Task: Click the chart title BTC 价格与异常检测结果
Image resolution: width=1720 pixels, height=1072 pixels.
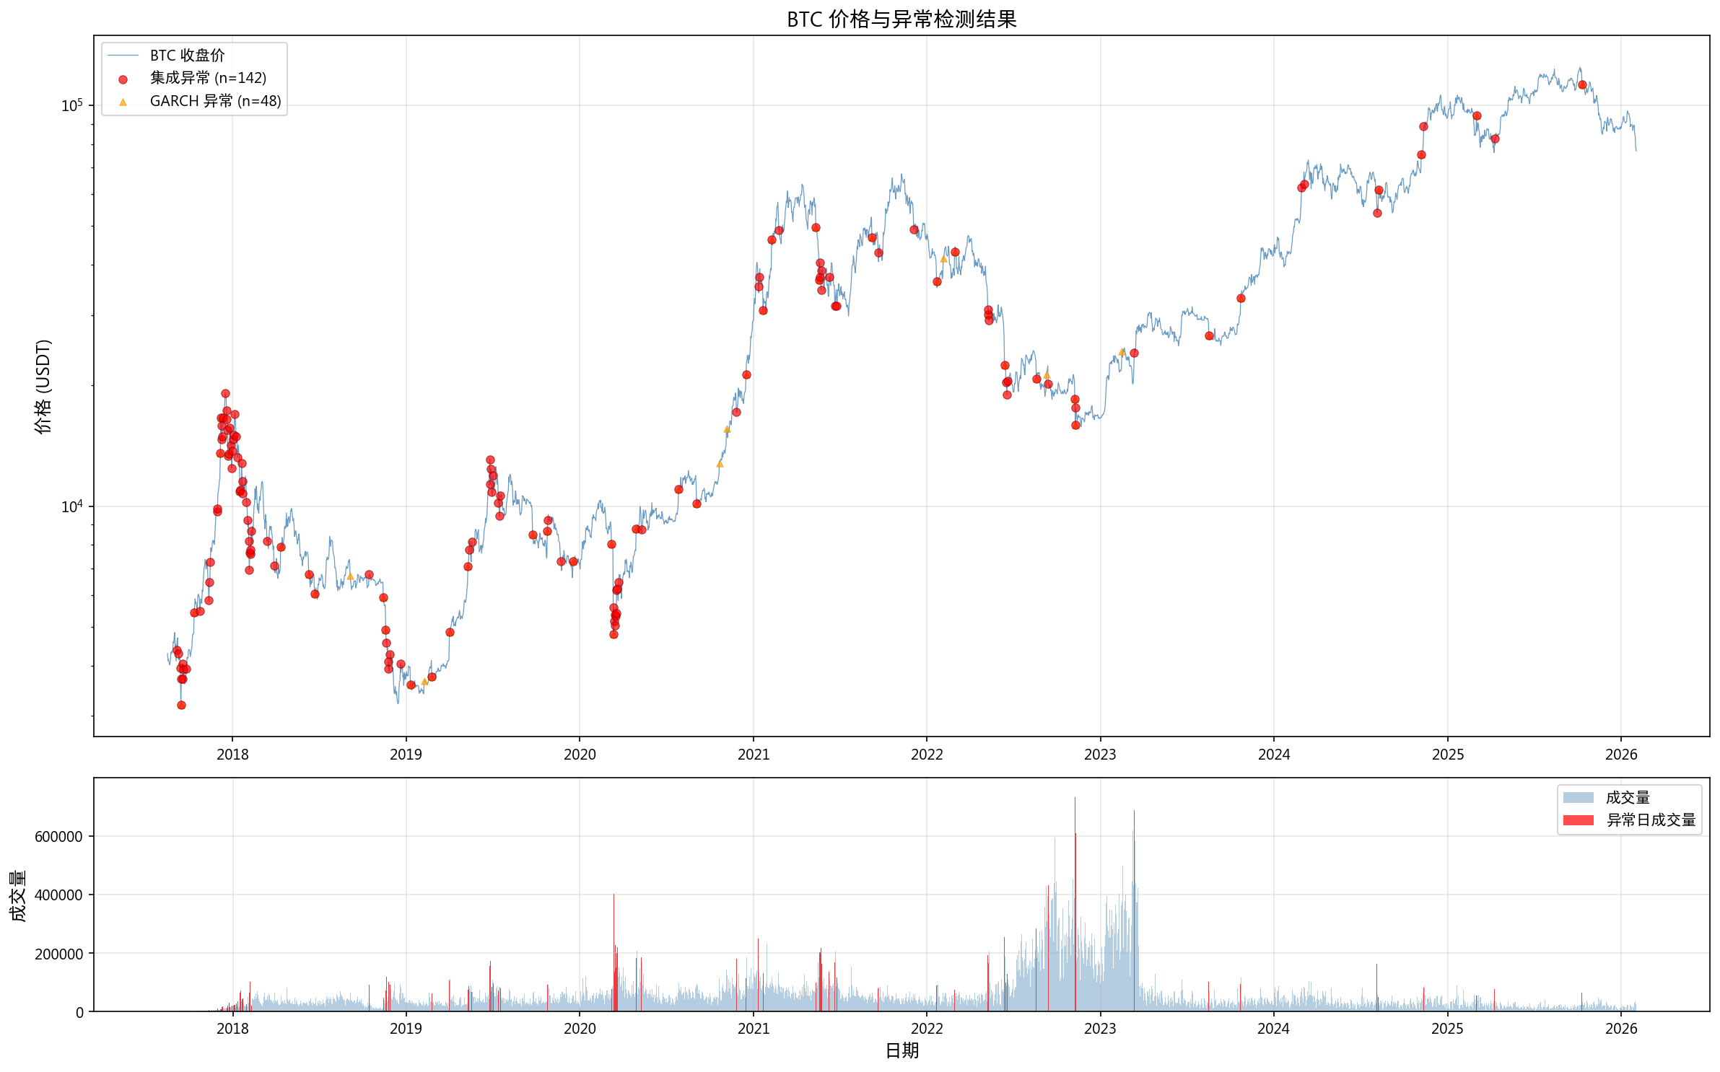Action: 902,19
